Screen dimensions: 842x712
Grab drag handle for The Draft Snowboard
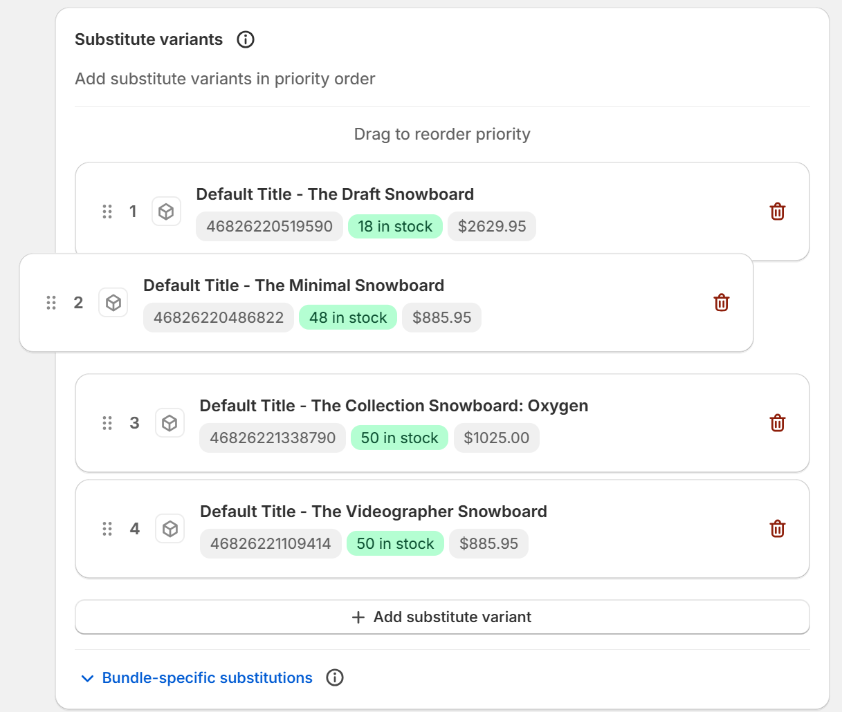tap(107, 212)
